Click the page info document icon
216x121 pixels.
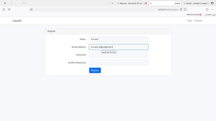pos(181,9)
